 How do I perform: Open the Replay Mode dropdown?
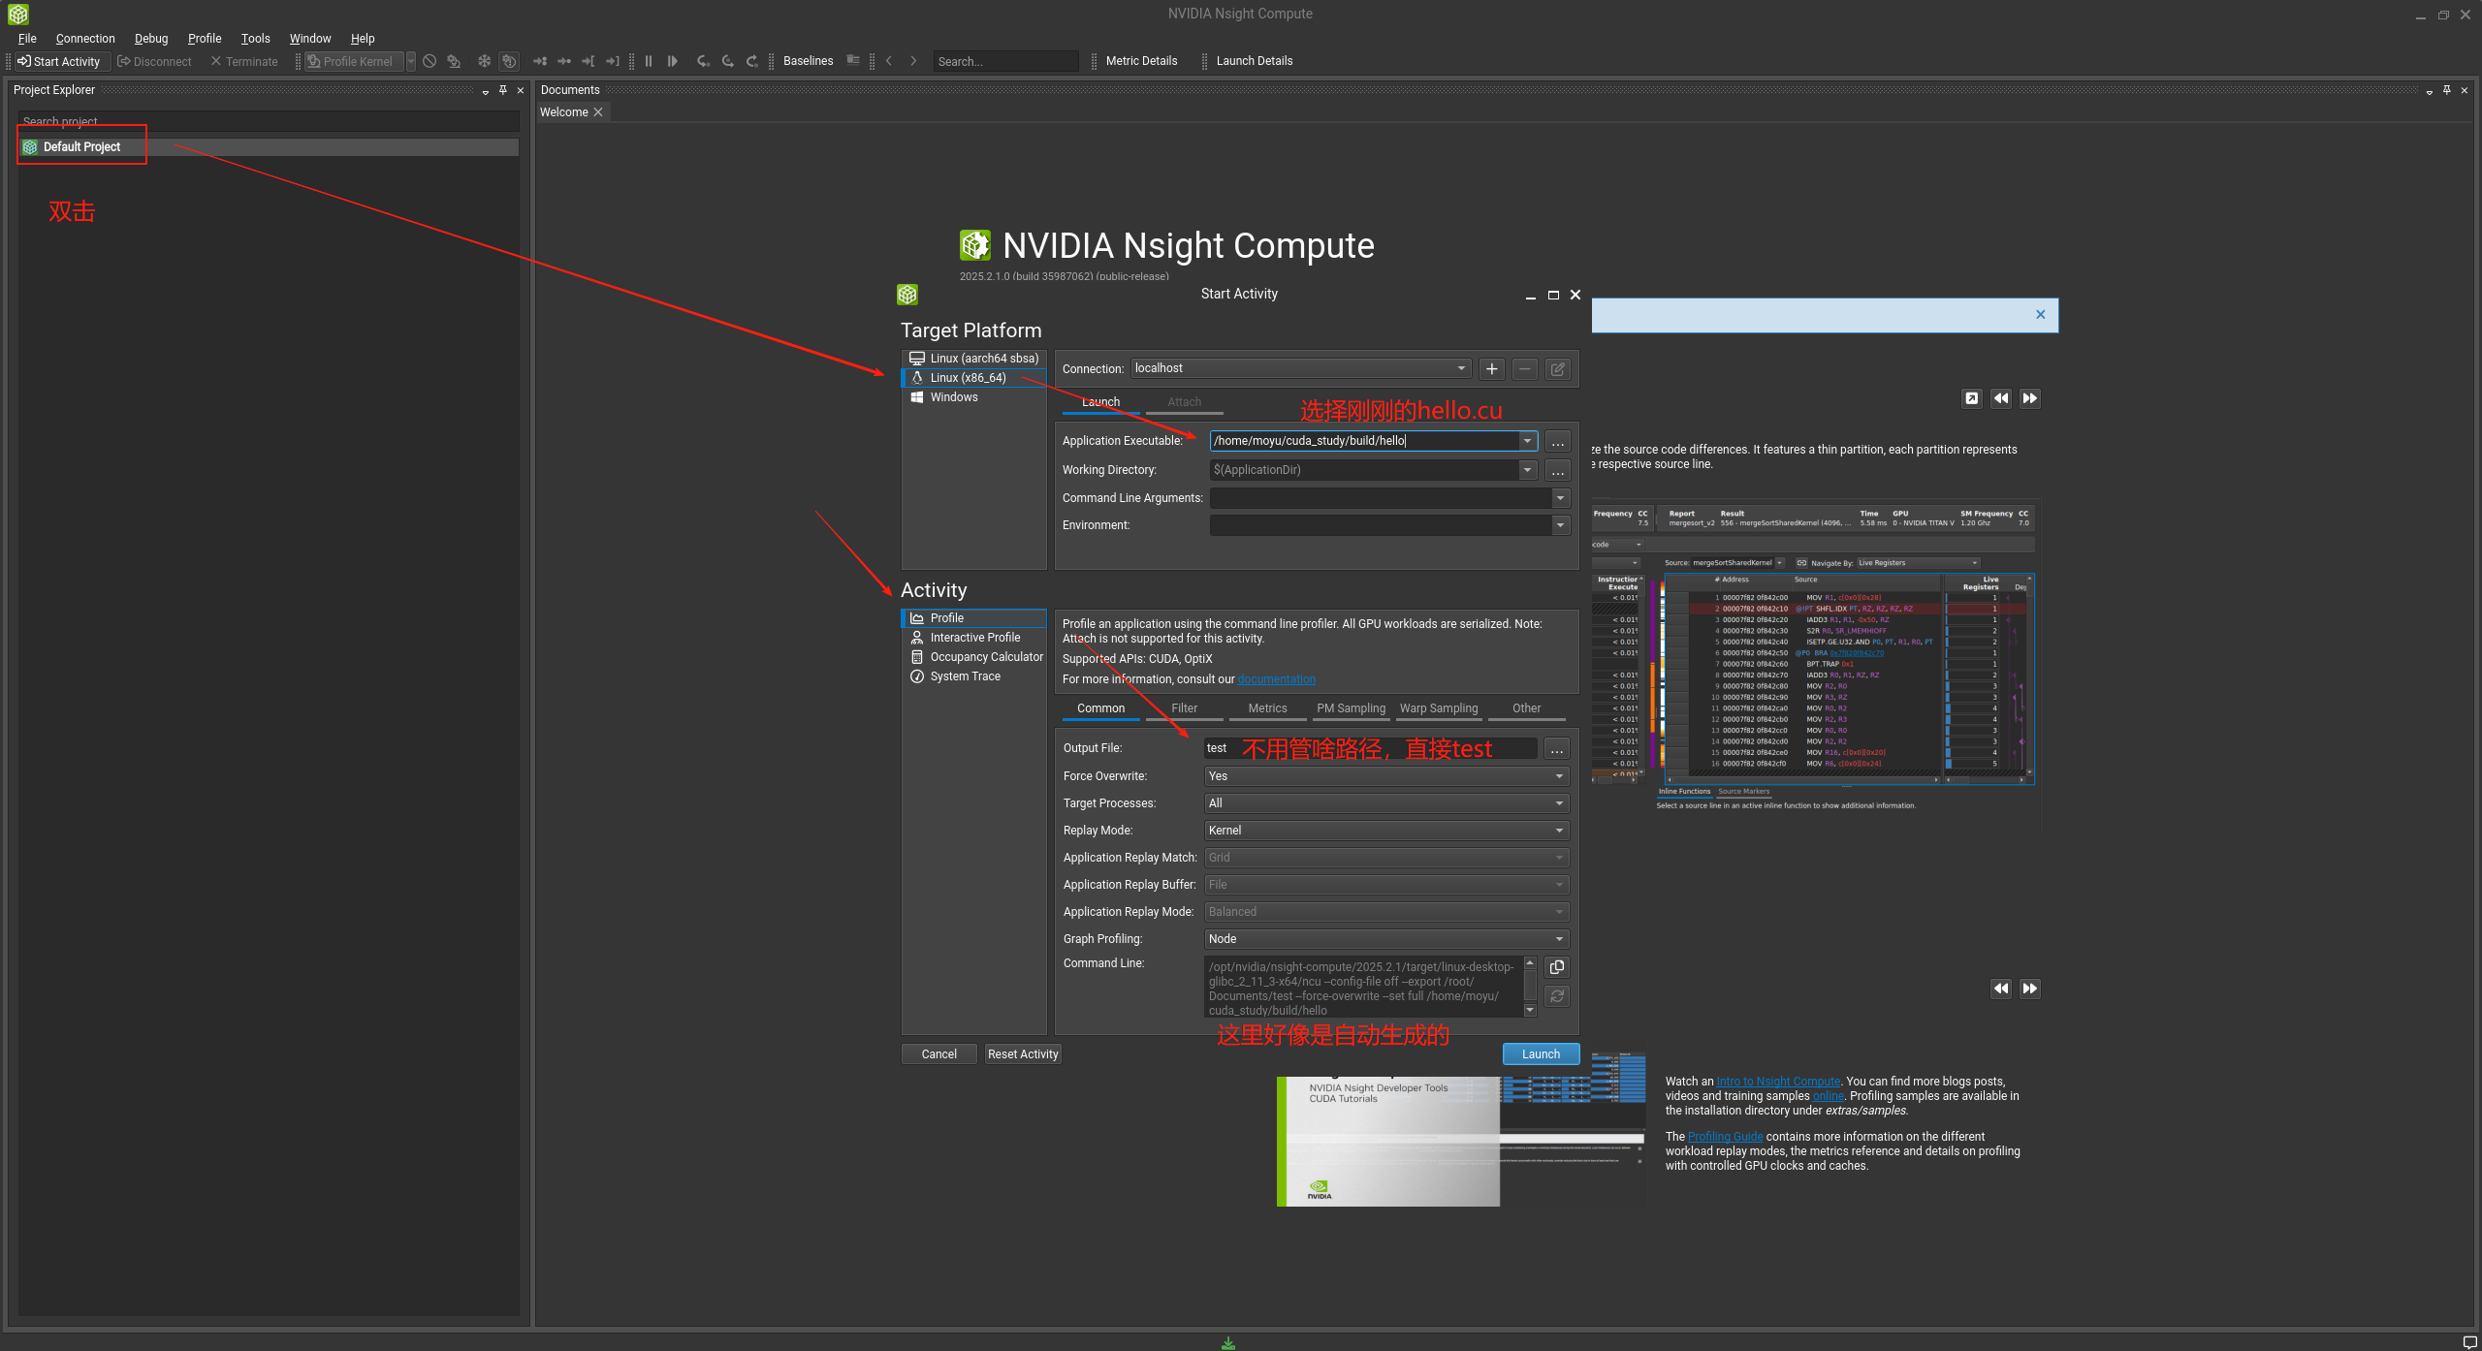(x=1385, y=831)
